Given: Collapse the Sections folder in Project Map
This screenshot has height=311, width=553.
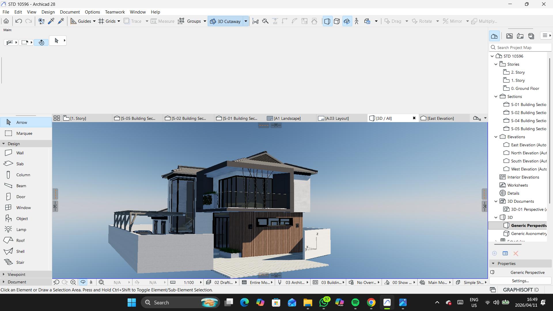Looking at the screenshot, I should (496, 96).
